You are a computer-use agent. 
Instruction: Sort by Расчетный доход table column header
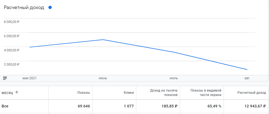(251, 93)
